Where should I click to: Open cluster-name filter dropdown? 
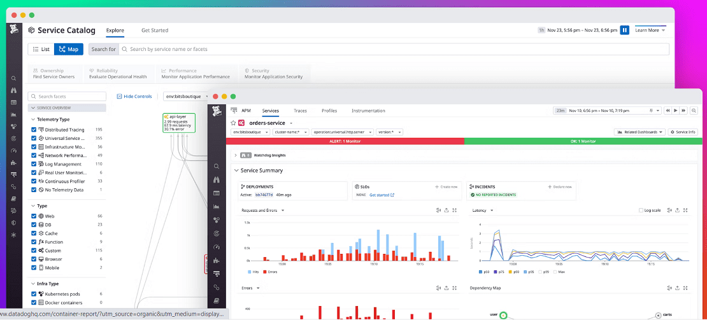(291, 132)
